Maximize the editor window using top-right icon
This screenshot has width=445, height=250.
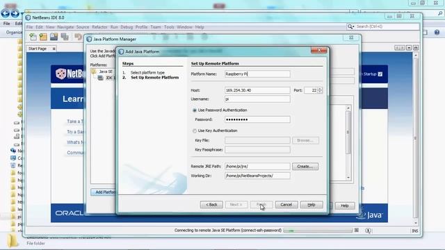click(416, 48)
